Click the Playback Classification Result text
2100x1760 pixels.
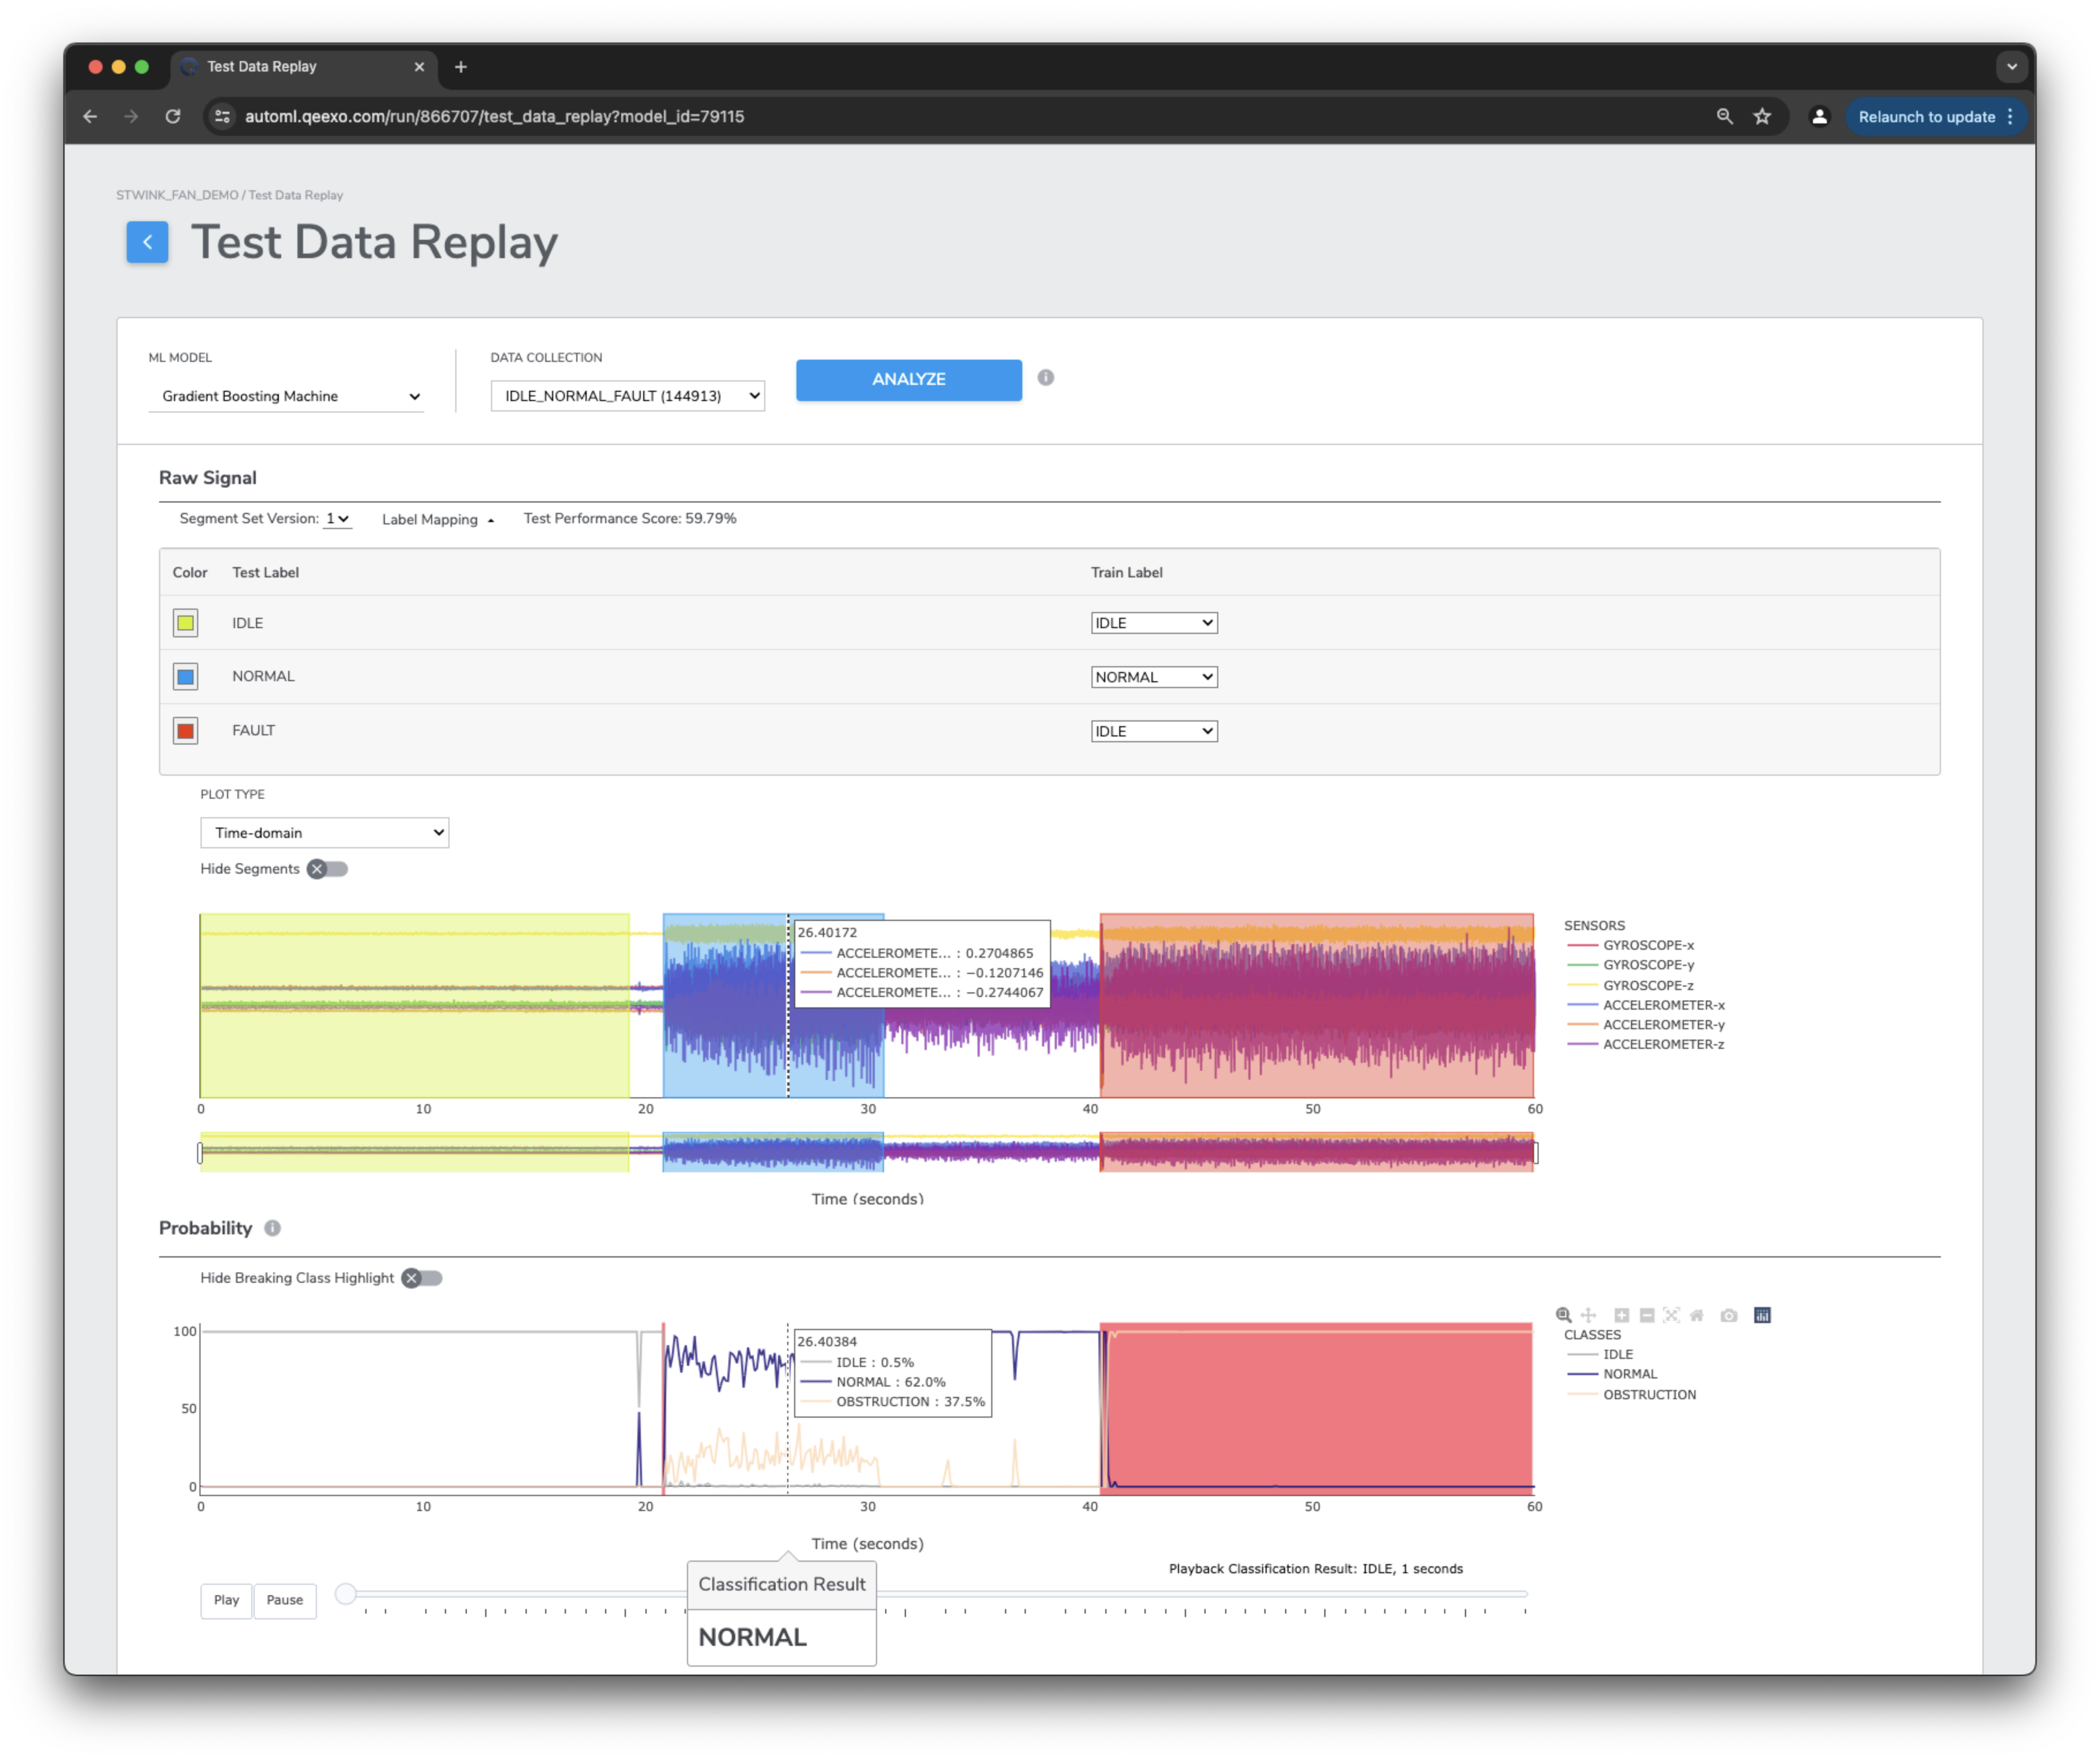(x=1315, y=1569)
